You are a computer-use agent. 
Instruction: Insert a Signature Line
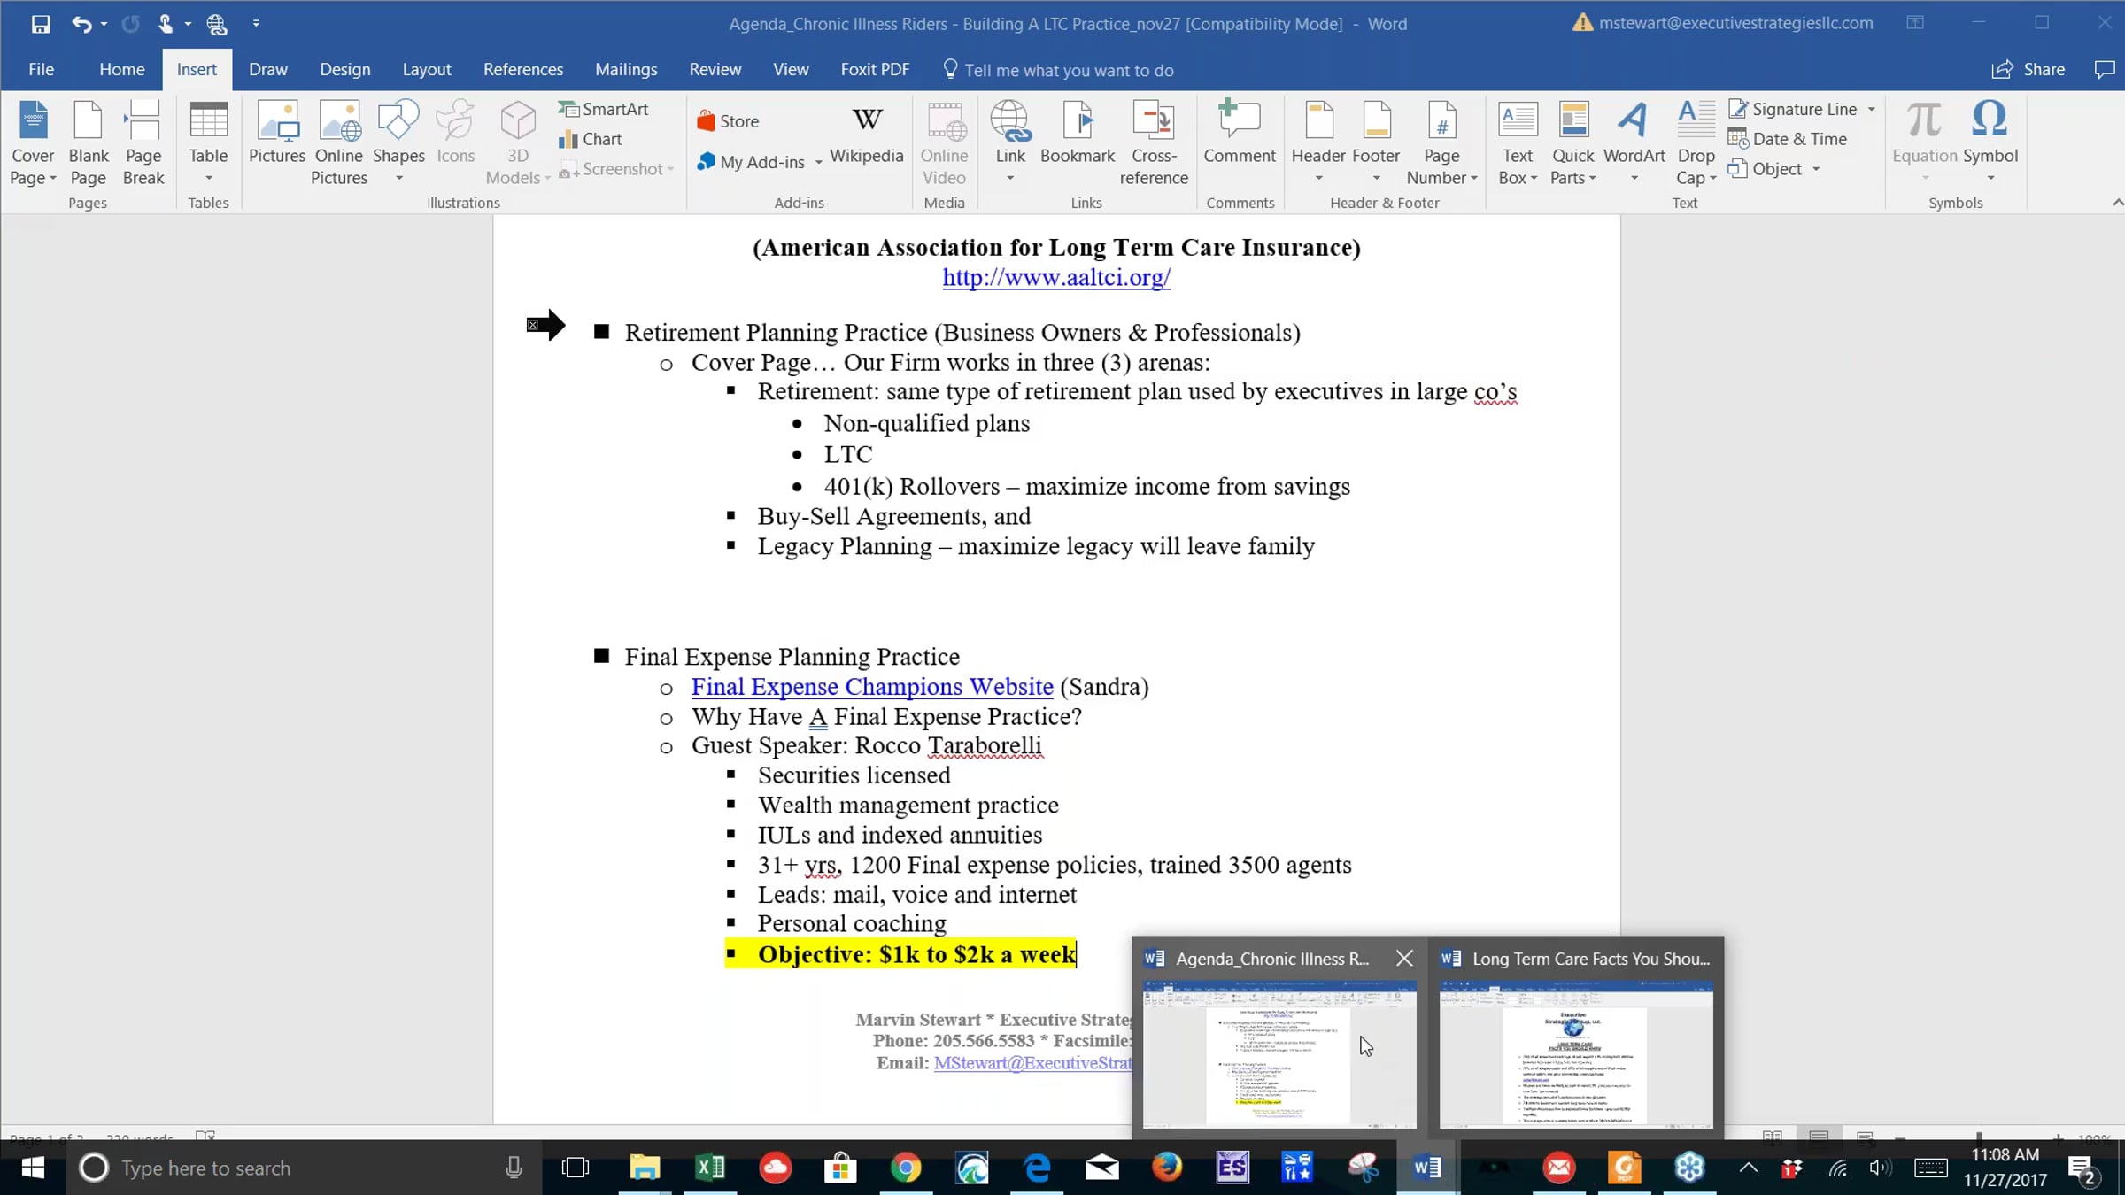(1793, 109)
